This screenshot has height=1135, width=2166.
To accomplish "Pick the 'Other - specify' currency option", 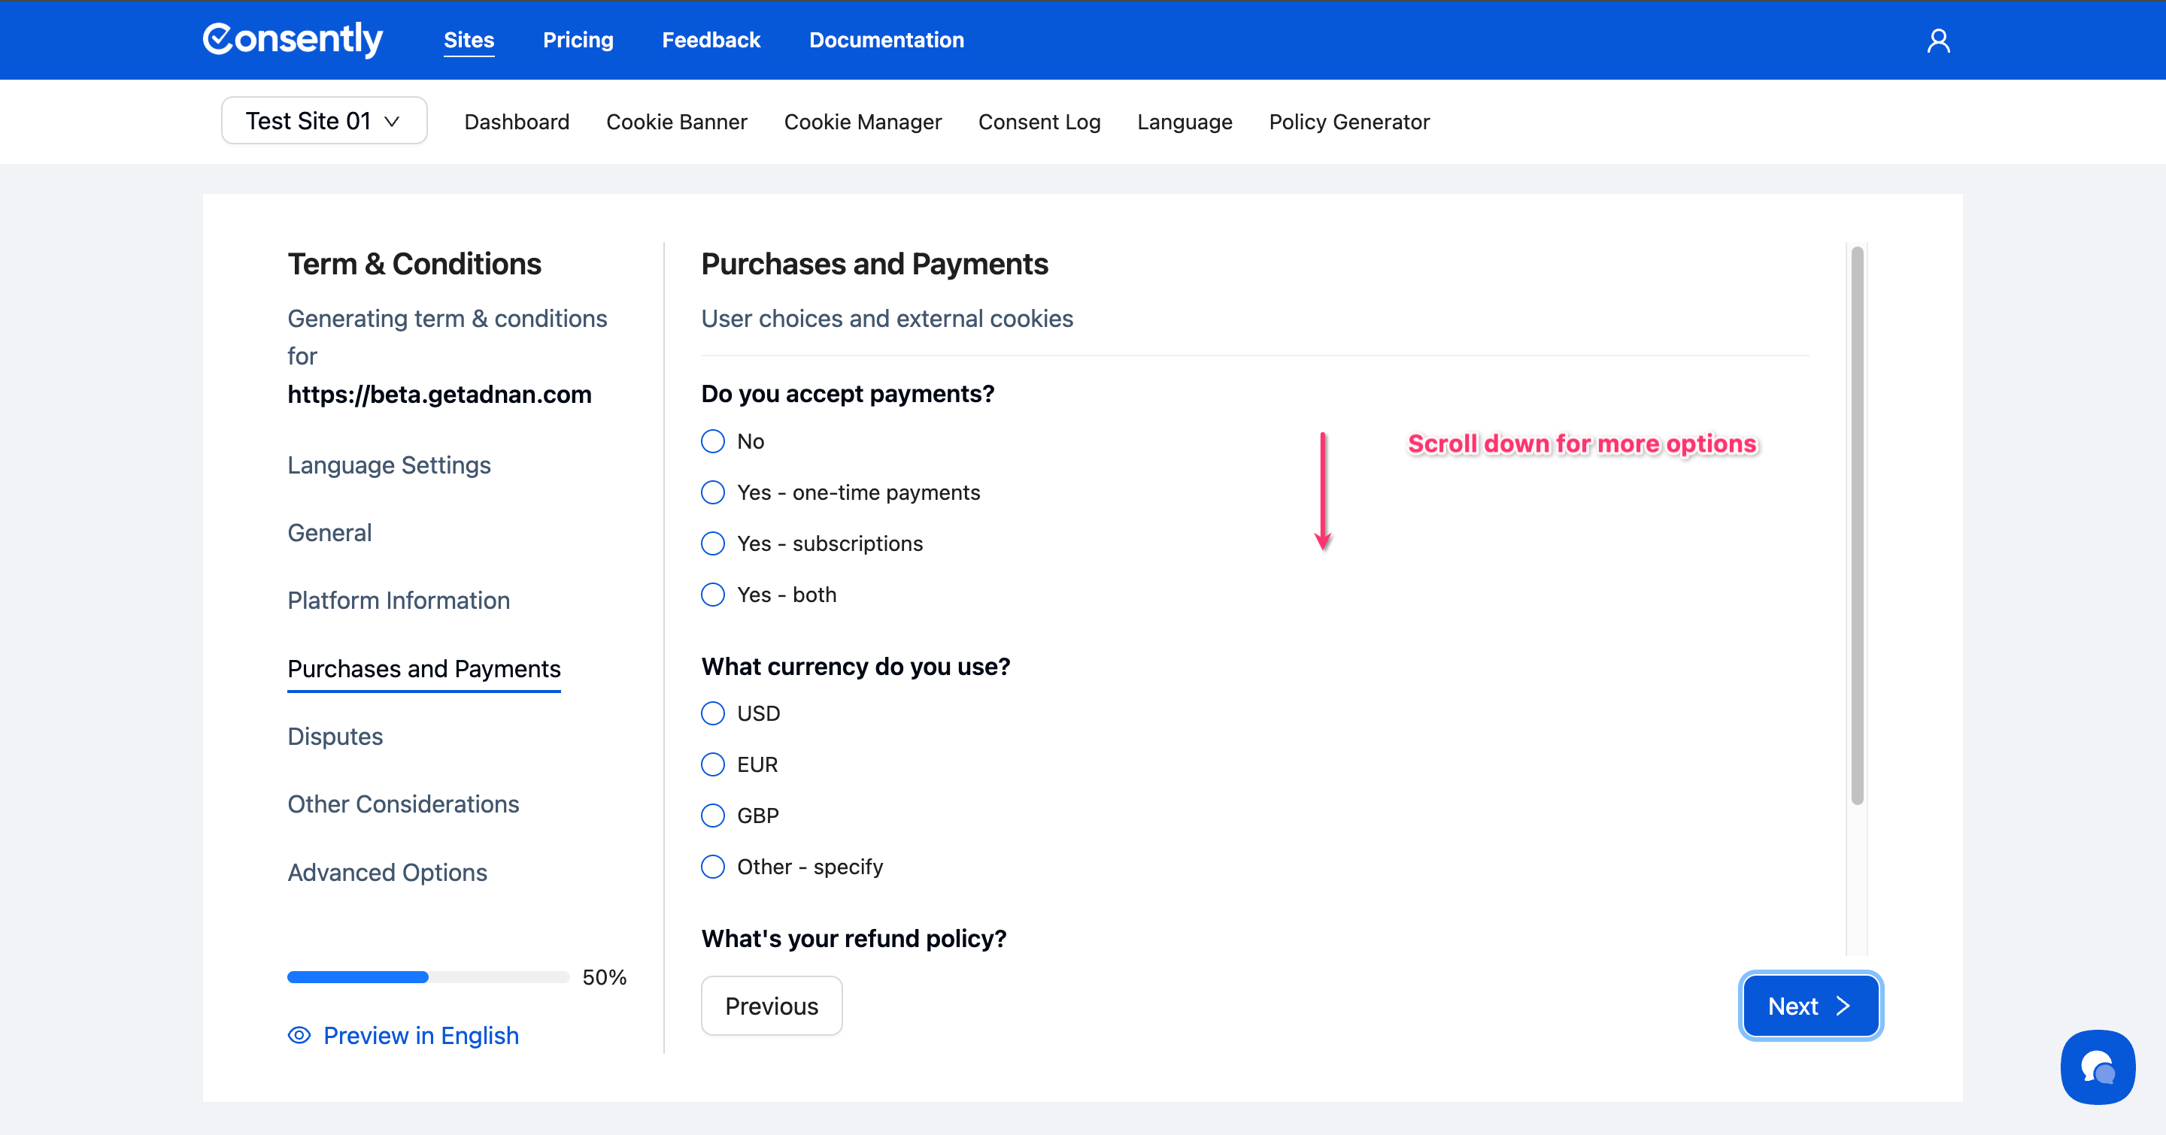I will [x=713, y=866].
